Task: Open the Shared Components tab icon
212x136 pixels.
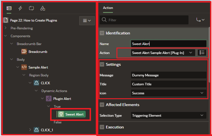Action: (x=43, y=8)
